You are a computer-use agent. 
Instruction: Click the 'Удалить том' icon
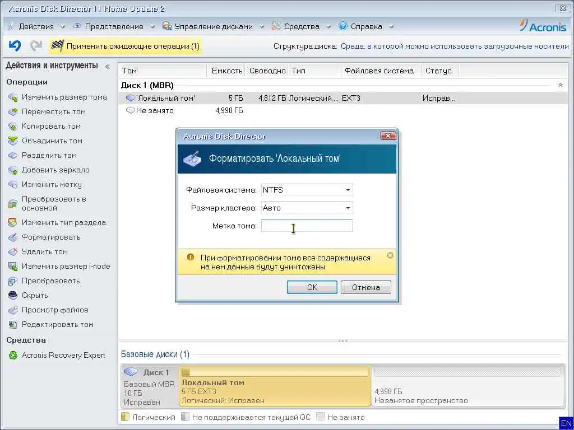(x=13, y=251)
